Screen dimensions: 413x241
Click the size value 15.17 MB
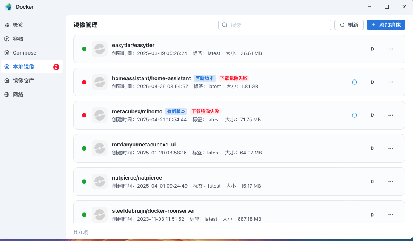[251, 186]
